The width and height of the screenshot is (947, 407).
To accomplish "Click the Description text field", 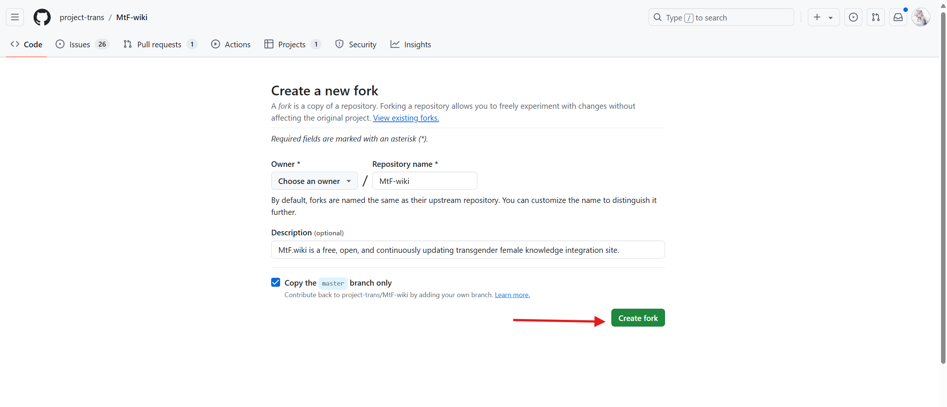I will click(x=468, y=250).
